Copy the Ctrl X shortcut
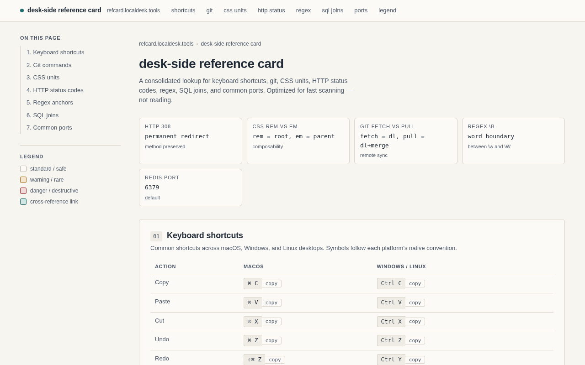Viewport: 585px width, 365px height. click(x=415, y=322)
